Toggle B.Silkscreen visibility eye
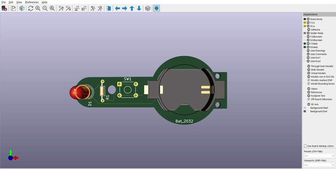 308,40
